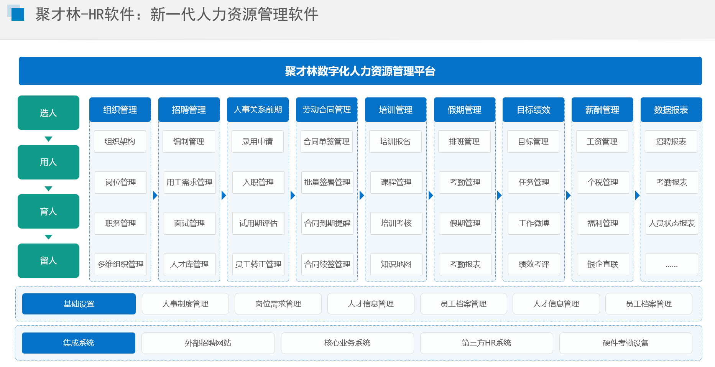Select the 员工转正管理 item
The height and width of the screenshot is (367, 715).
pos(258,264)
